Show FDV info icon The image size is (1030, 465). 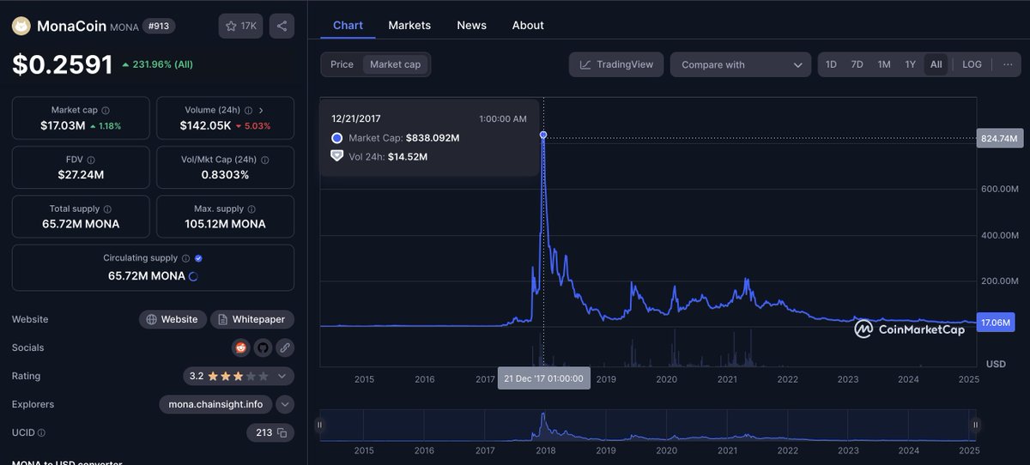(x=91, y=160)
